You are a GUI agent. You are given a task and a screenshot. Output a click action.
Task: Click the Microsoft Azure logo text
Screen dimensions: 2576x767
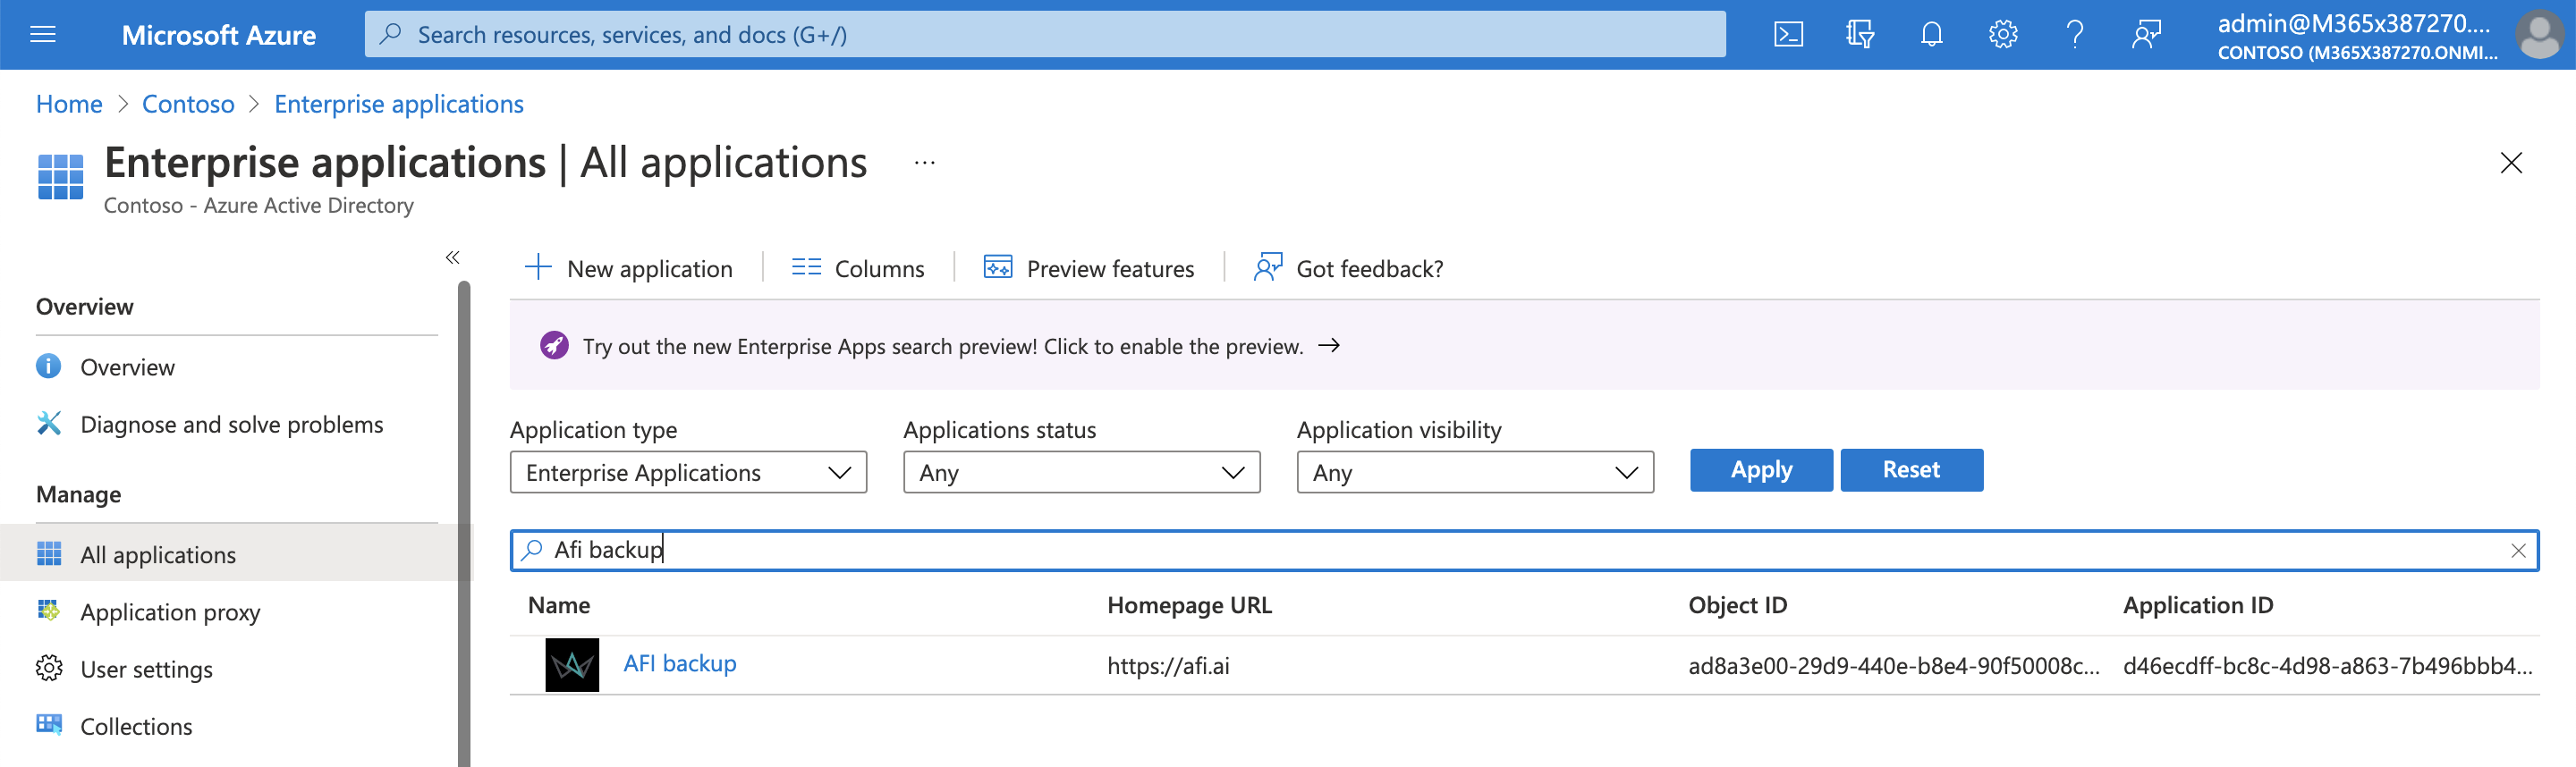coord(218,35)
